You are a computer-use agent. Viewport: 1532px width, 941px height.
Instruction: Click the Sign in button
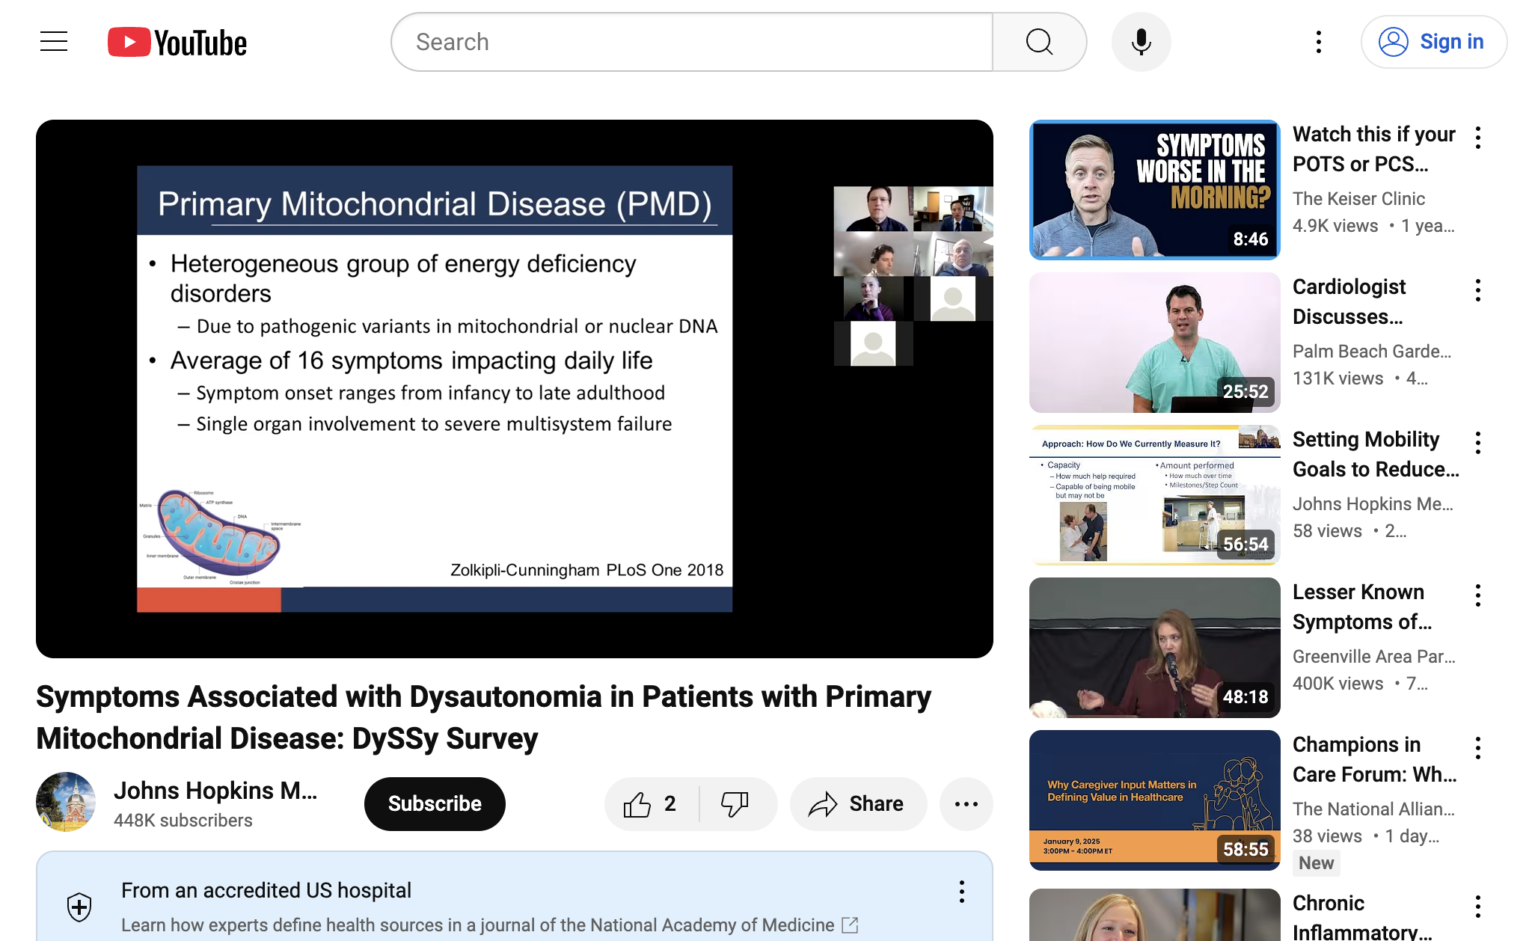(1433, 42)
